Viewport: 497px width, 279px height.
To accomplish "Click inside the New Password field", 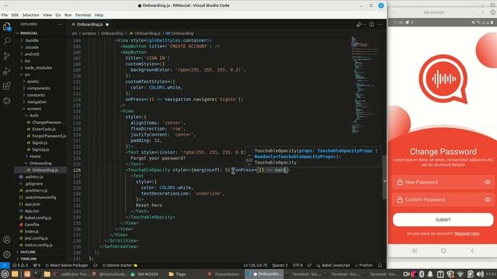I will click(443, 182).
